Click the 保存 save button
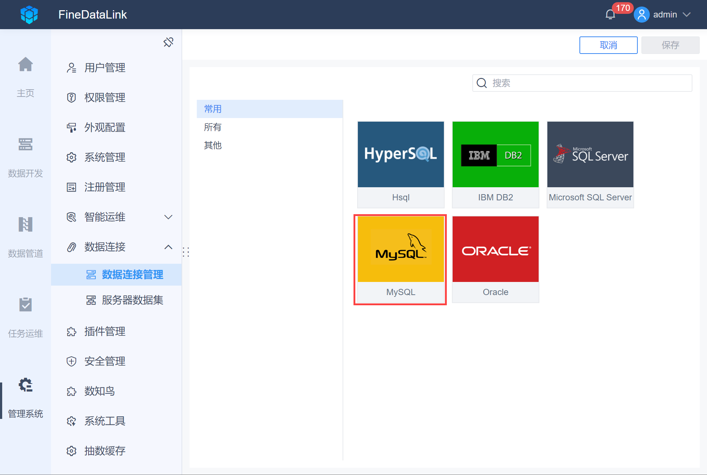Viewport: 707px width, 475px height. click(670, 45)
